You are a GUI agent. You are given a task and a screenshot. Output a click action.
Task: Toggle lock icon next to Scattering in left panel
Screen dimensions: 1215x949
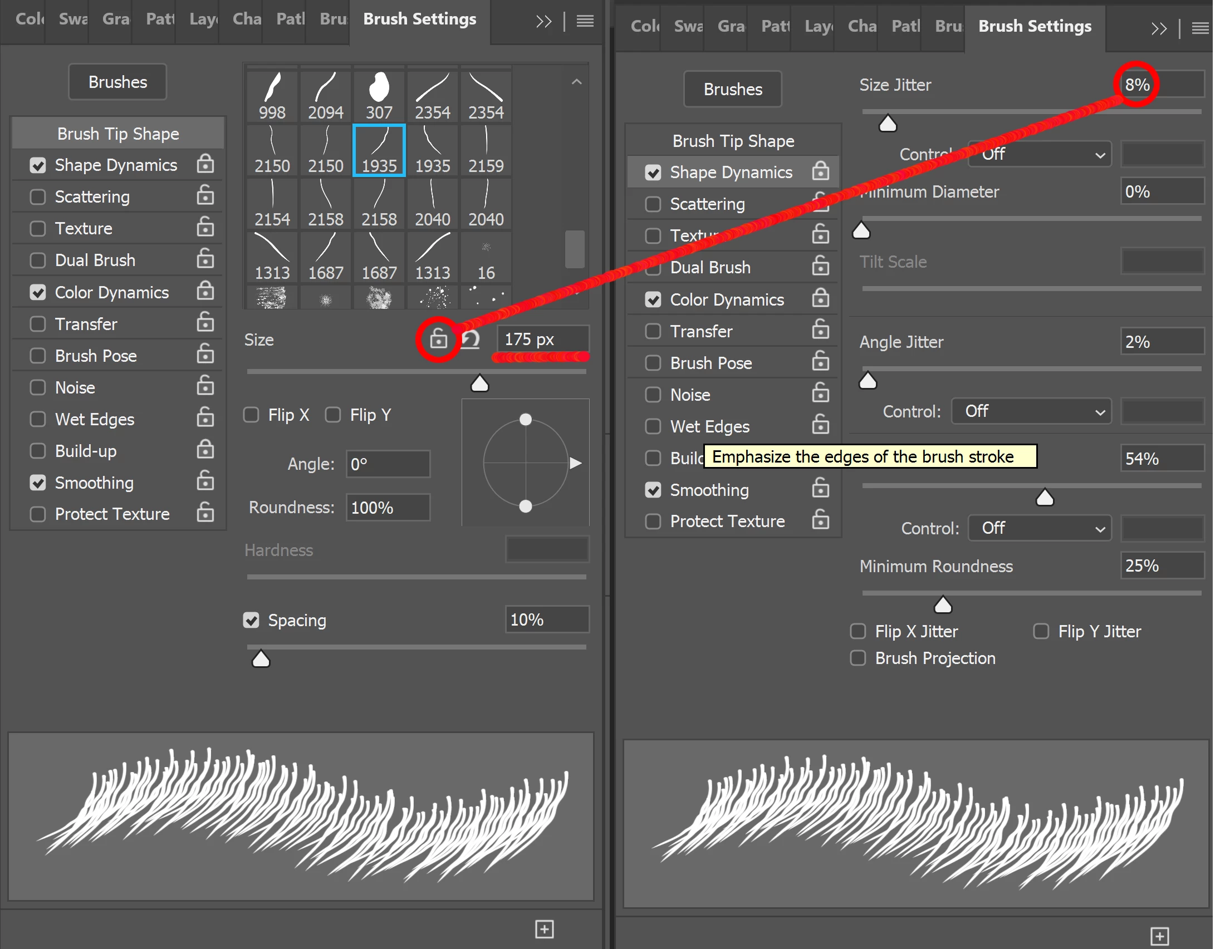(x=205, y=195)
